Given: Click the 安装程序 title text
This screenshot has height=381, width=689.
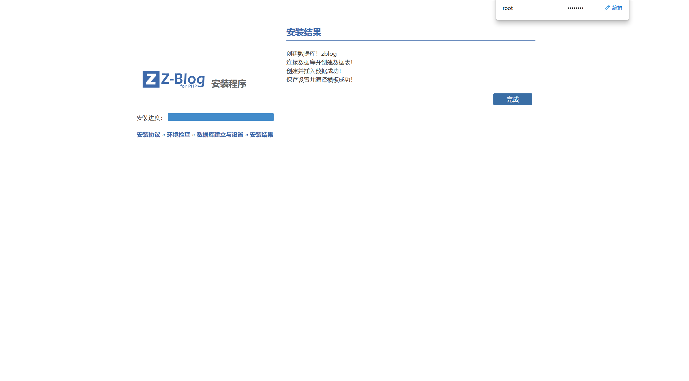Looking at the screenshot, I should tap(229, 84).
